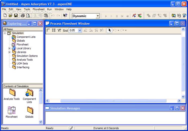The width and height of the screenshot is (188, 131).
Task: Click the Restart simulation button
Action: coord(122,16)
